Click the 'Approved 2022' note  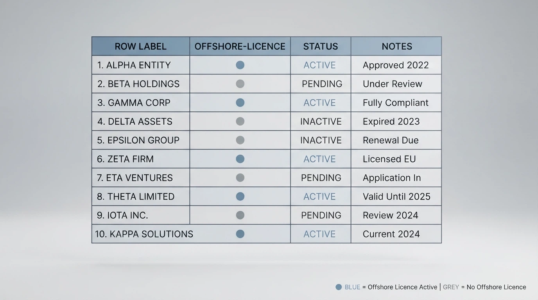click(x=396, y=65)
